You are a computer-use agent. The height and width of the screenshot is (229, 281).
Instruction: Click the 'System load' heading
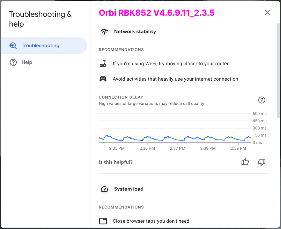[x=129, y=189]
